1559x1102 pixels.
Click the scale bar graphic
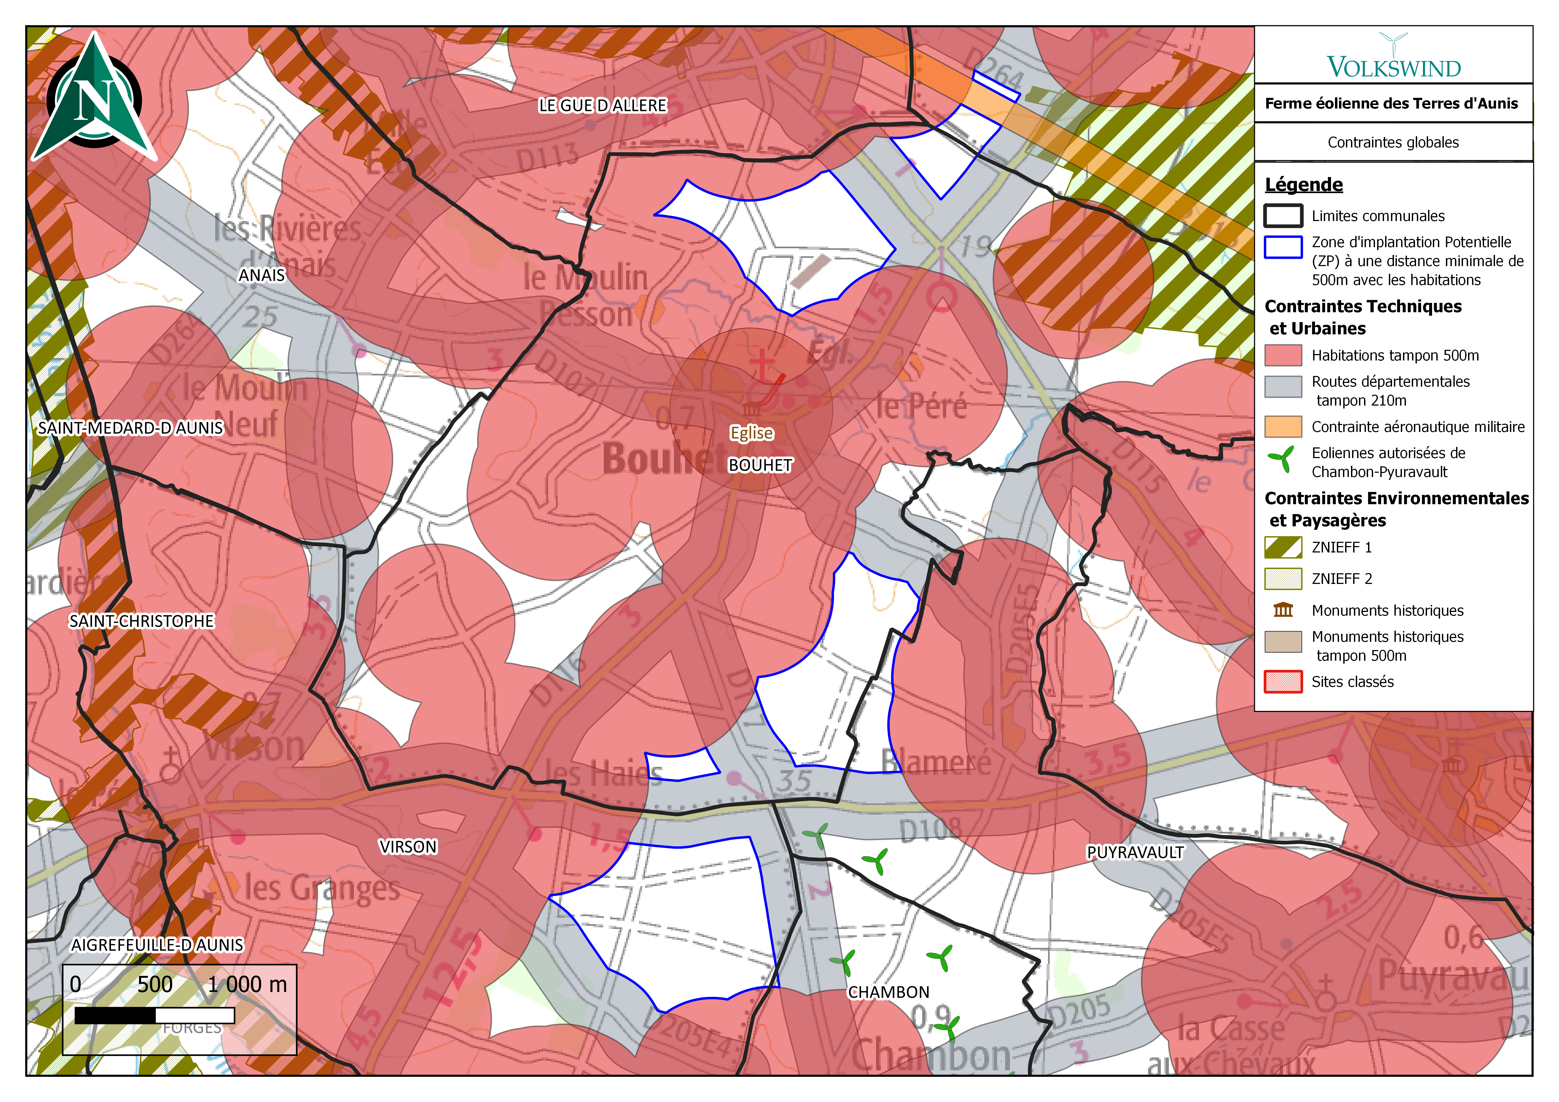point(155,1015)
